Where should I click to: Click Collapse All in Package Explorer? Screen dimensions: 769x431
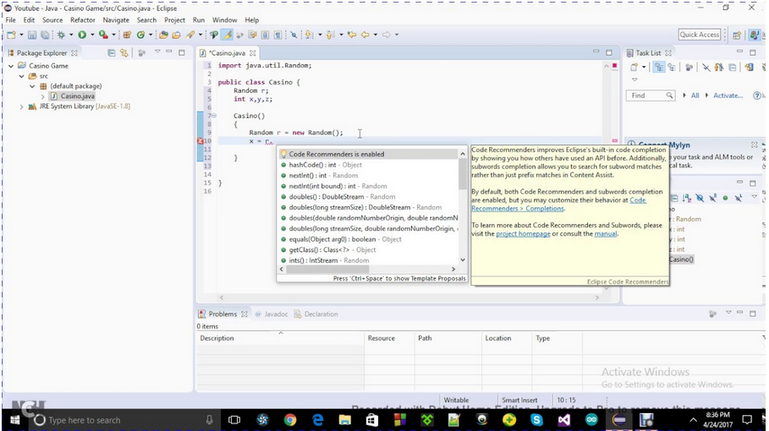point(112,52)
